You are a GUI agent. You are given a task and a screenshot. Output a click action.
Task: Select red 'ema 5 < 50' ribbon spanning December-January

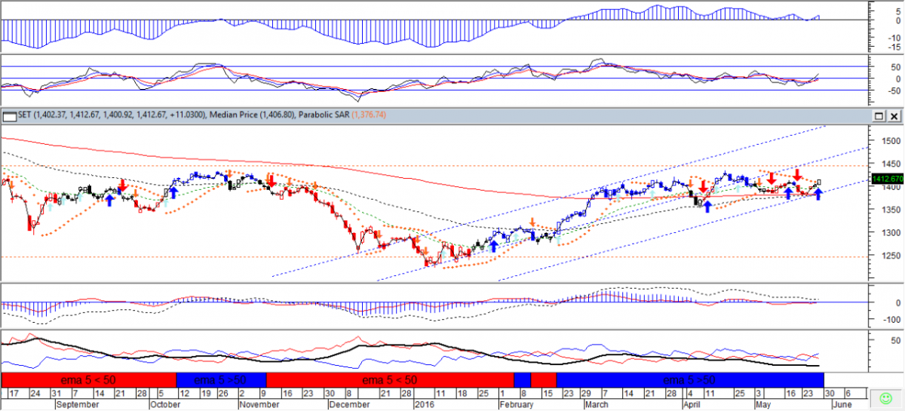pos(390,379)
